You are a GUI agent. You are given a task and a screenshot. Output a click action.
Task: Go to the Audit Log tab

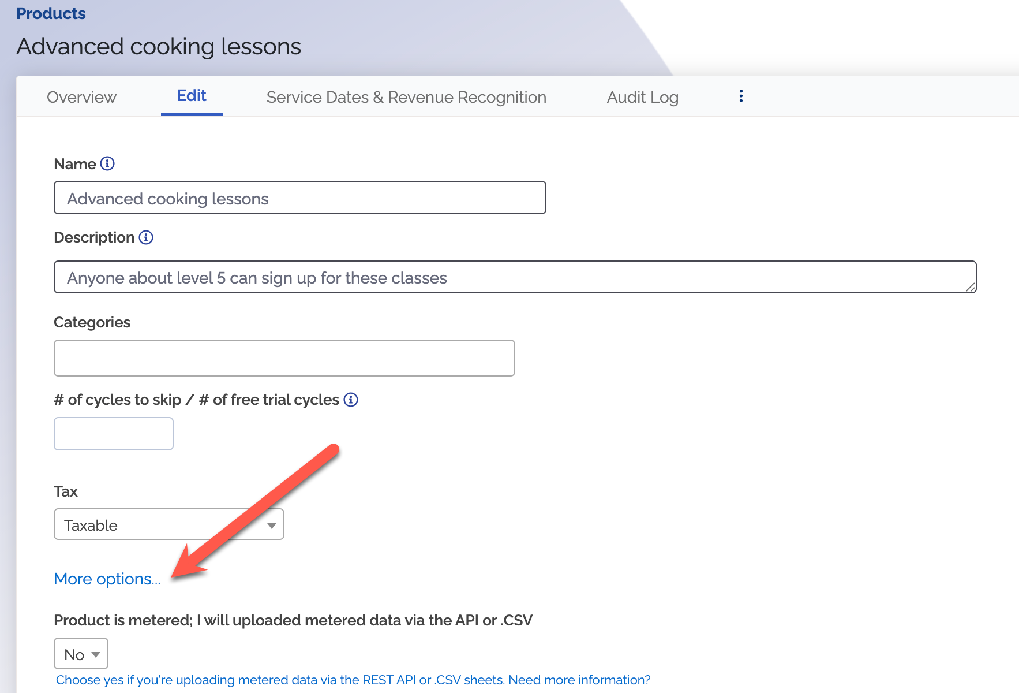pos(642,97)
